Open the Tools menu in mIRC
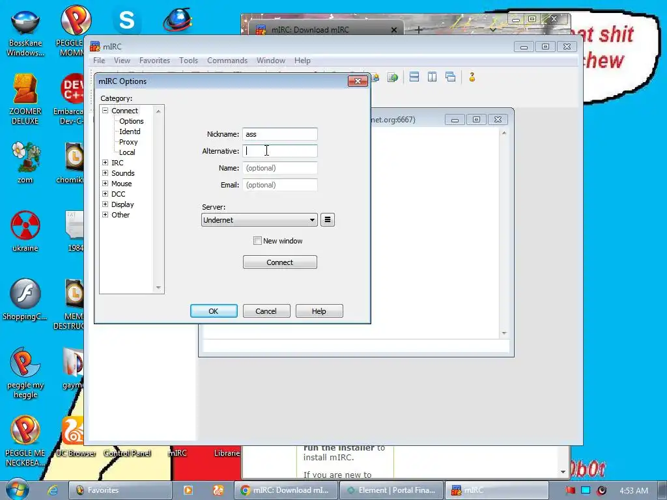The width and height of the screenshot is (667, 500). pos(188,61)
